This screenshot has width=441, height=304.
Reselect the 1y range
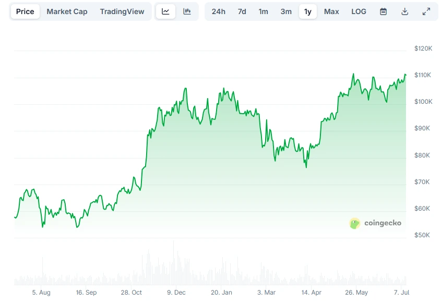(307, 11)
